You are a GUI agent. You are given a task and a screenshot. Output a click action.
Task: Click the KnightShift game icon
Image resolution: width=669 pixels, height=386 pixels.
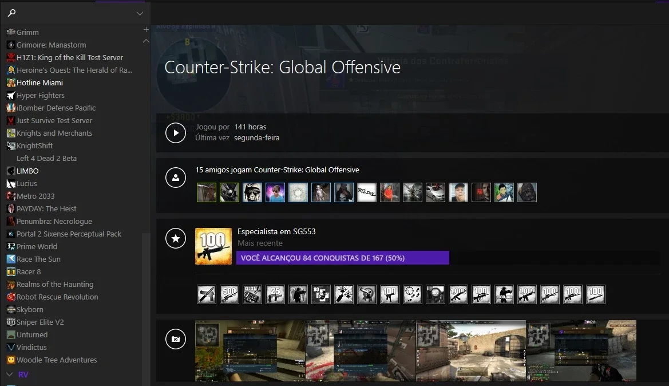pos(11,145)
